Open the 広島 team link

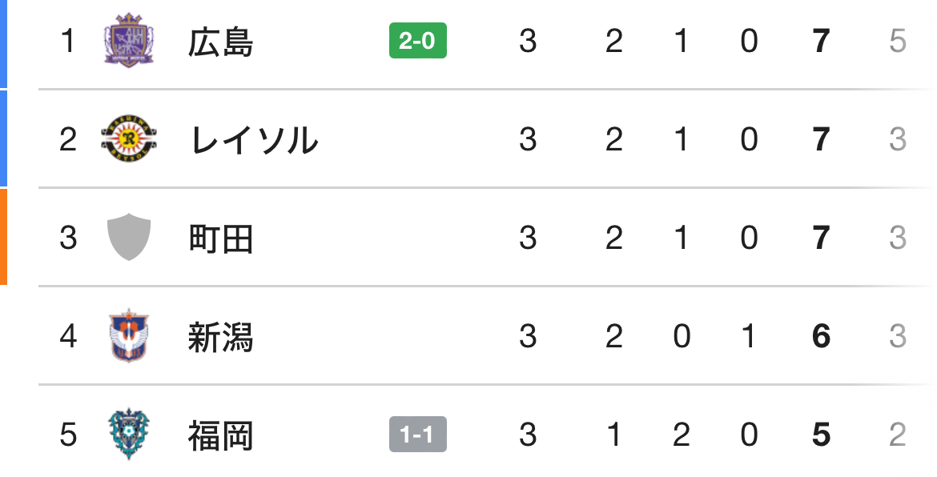(220, 42)
